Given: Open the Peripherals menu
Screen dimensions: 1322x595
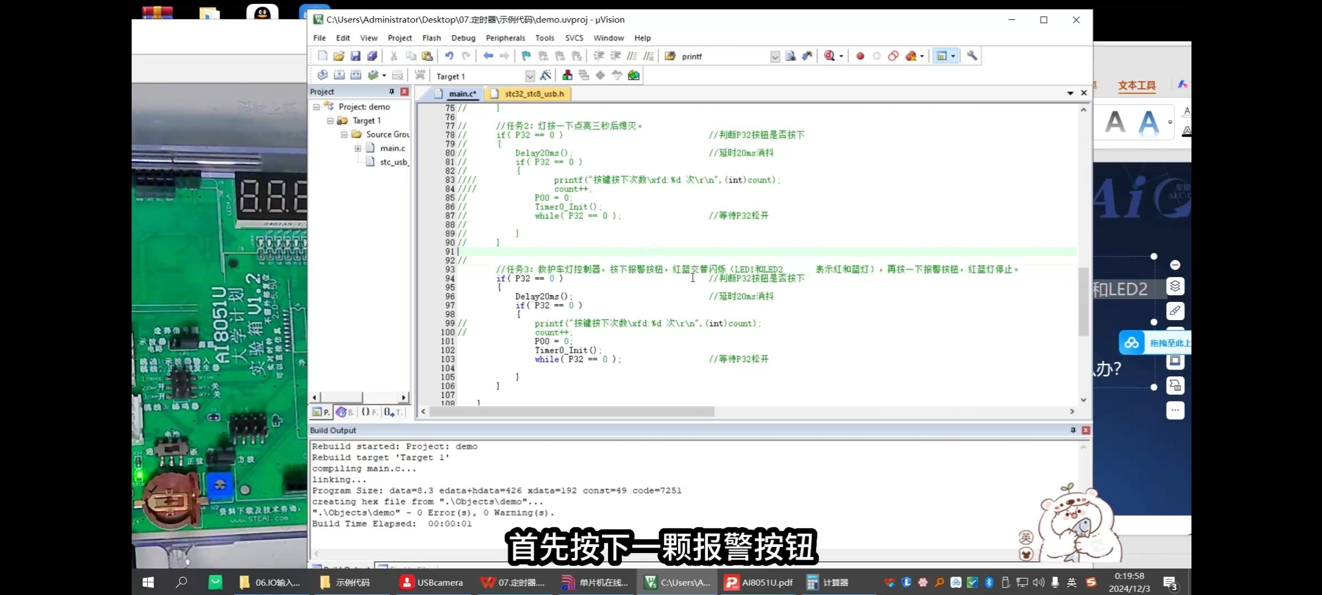Looking at the screenshot, I should [x=505, y=38].
